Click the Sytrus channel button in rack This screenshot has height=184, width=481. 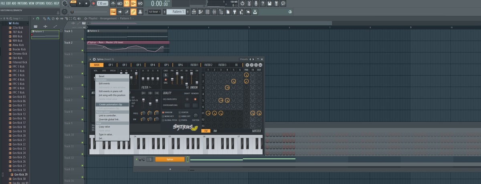(170, 159)
